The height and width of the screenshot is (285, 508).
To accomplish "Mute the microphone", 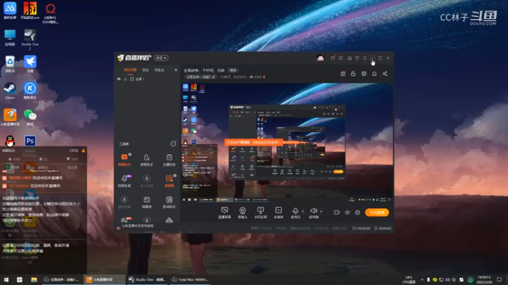I will click(295, 212).
